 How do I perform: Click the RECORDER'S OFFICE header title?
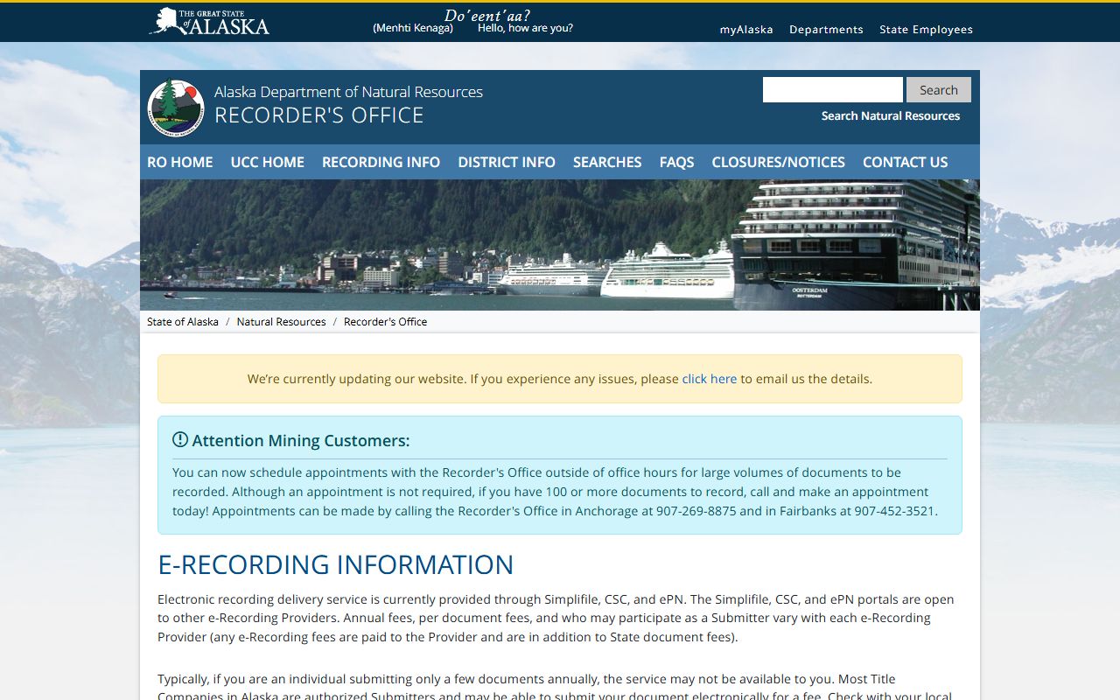coord(319,115)
